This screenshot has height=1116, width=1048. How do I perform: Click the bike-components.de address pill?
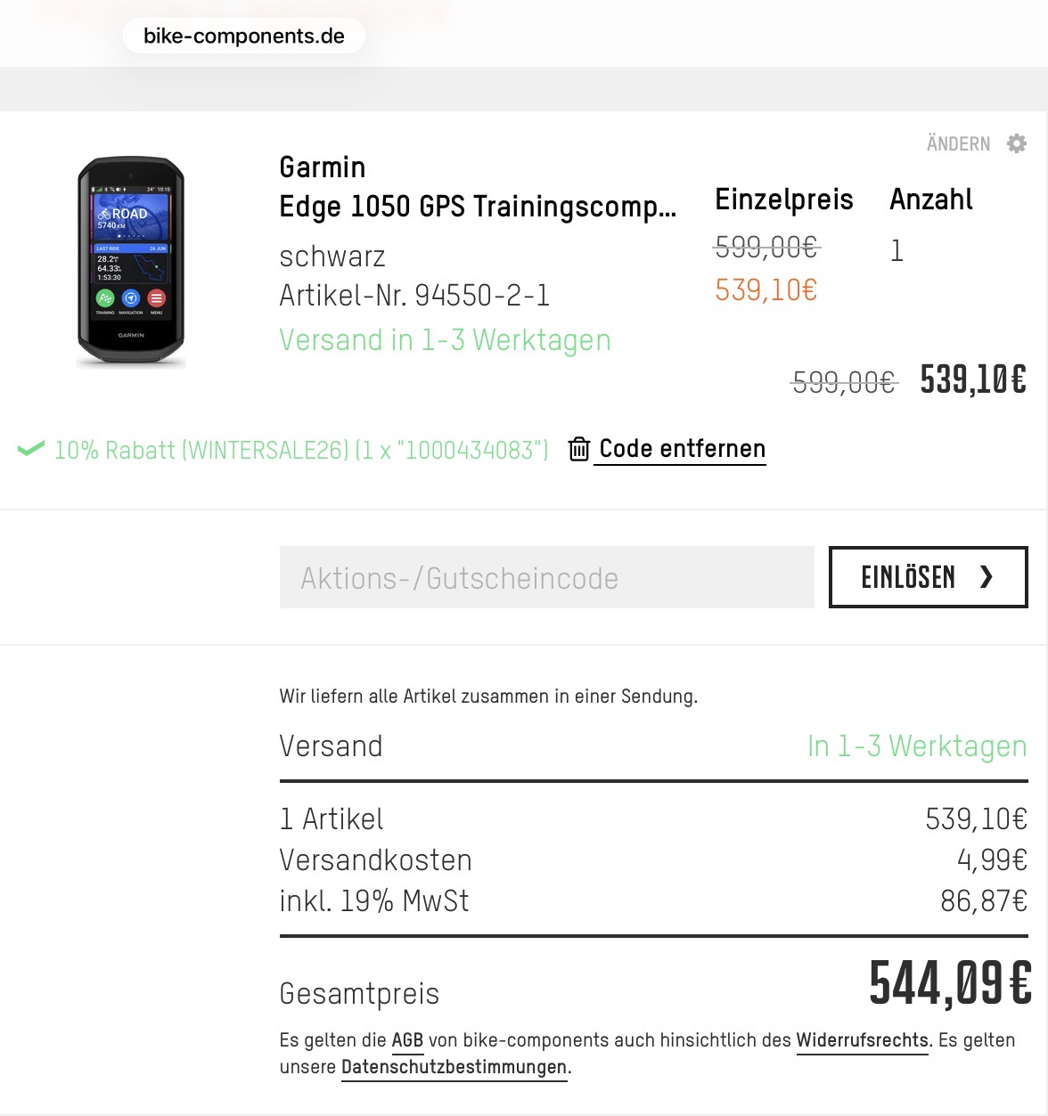click(x=243, y=37)
